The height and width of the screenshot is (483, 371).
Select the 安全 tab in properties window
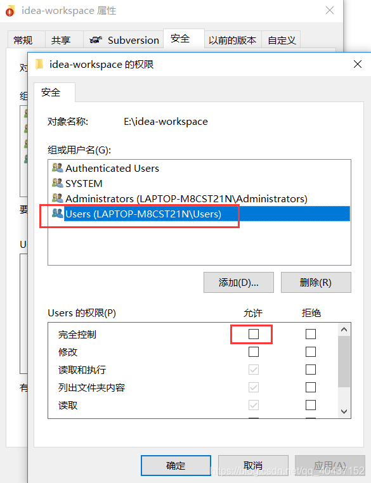(x=184, y=39)
